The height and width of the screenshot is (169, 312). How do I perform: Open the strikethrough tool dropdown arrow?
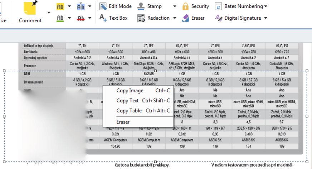[x=89, y=18]
